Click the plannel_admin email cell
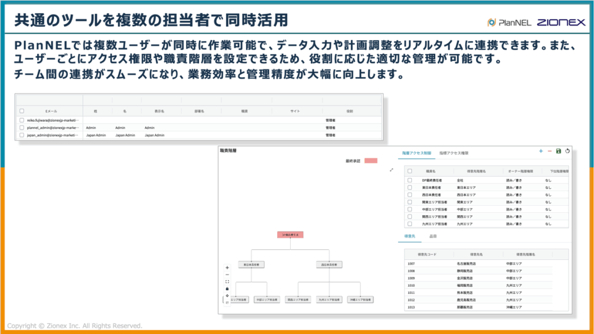 [53, 128]
